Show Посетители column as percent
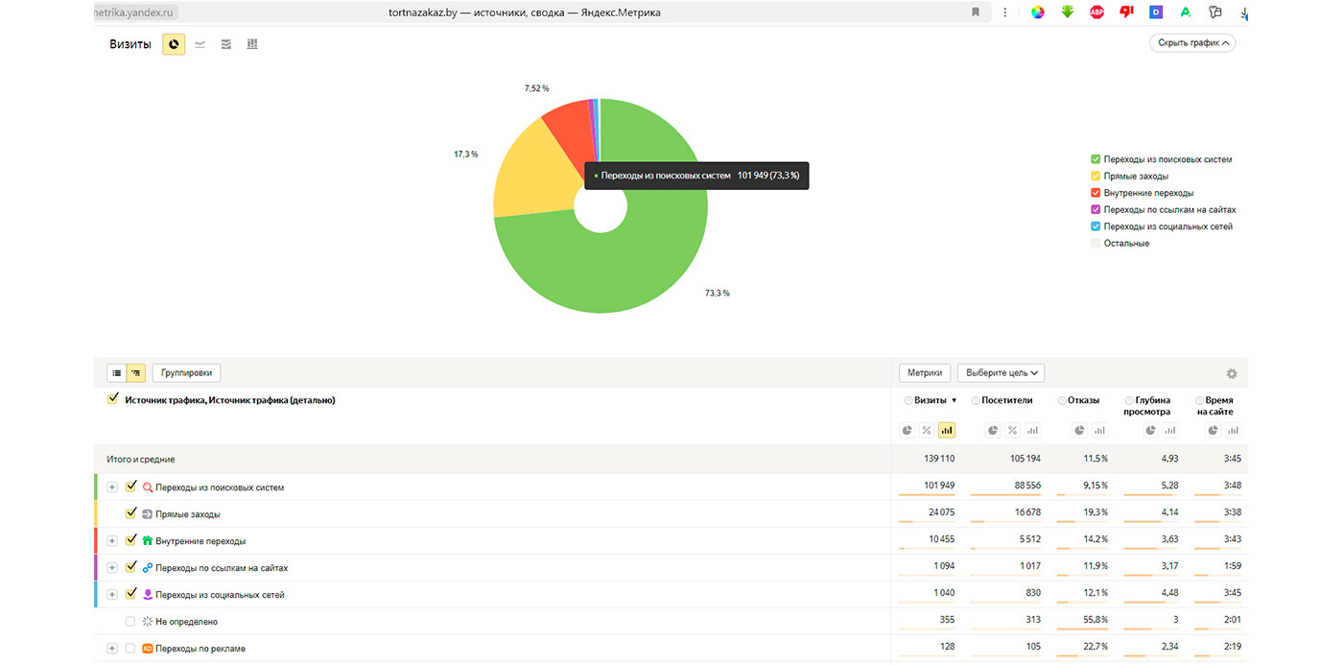Image resolution: width=1343 pixels, height=665 pixels. click(x=1012, y=430)
